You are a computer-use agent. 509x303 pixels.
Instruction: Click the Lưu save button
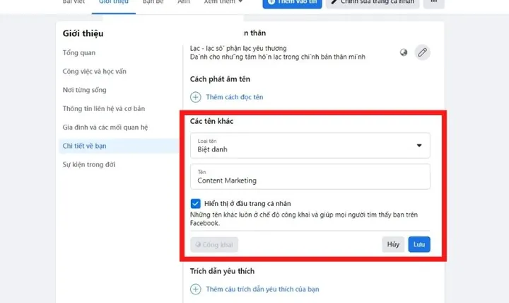point(419,244)
